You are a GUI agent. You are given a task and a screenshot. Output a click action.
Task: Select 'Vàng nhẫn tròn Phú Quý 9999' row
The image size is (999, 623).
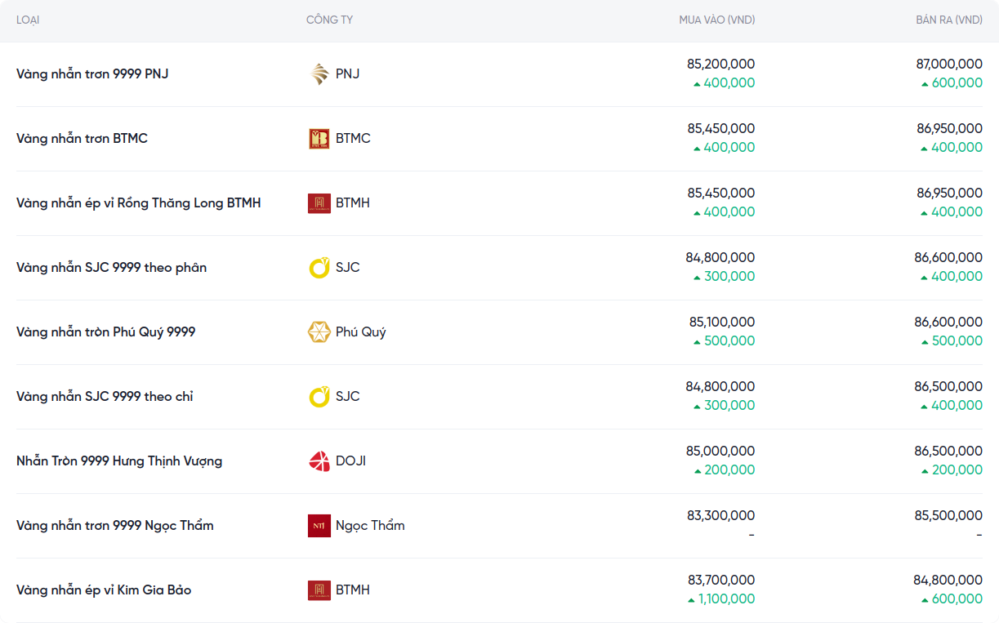coord(105,332)
